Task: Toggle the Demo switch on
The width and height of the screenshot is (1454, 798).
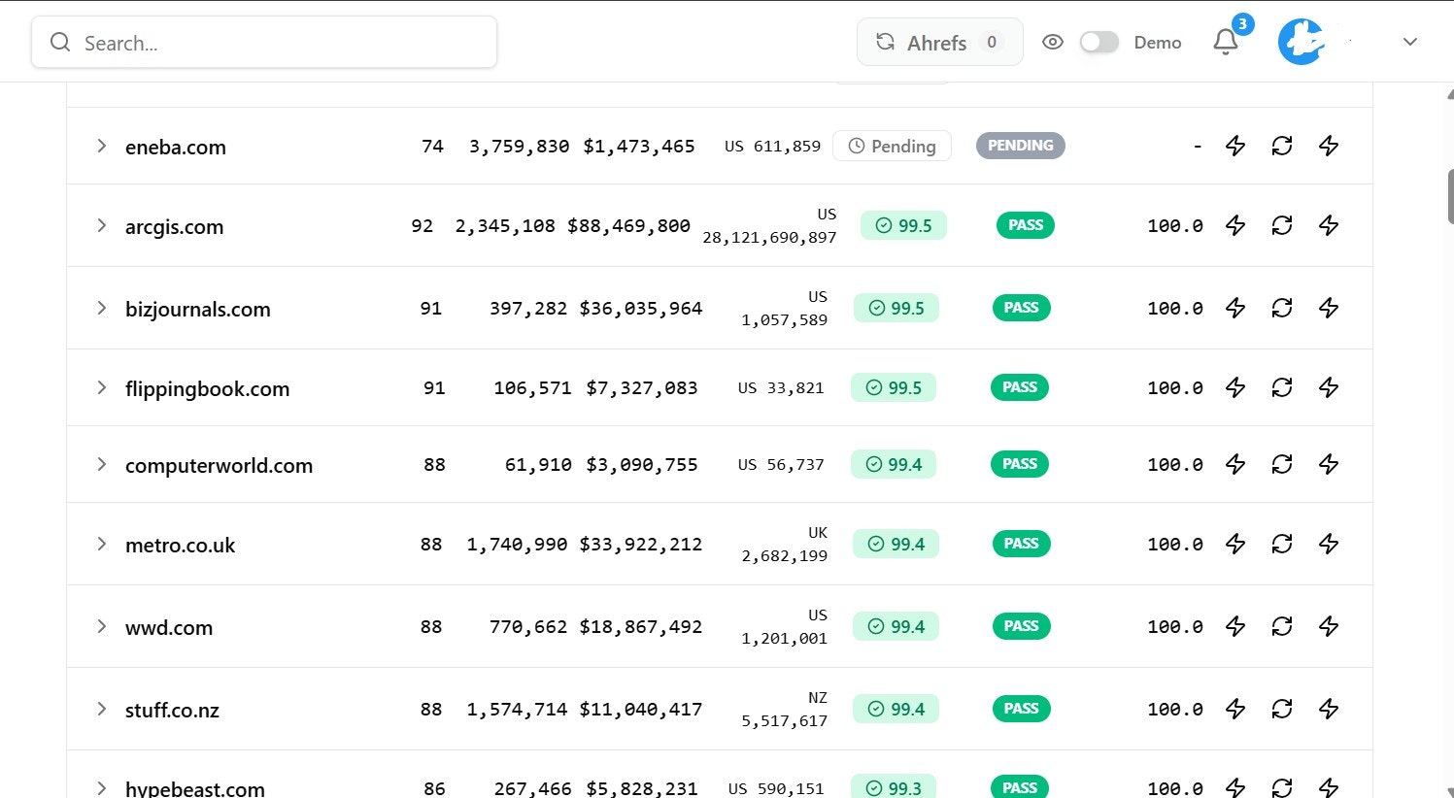Action: (x=1099, y=42)
